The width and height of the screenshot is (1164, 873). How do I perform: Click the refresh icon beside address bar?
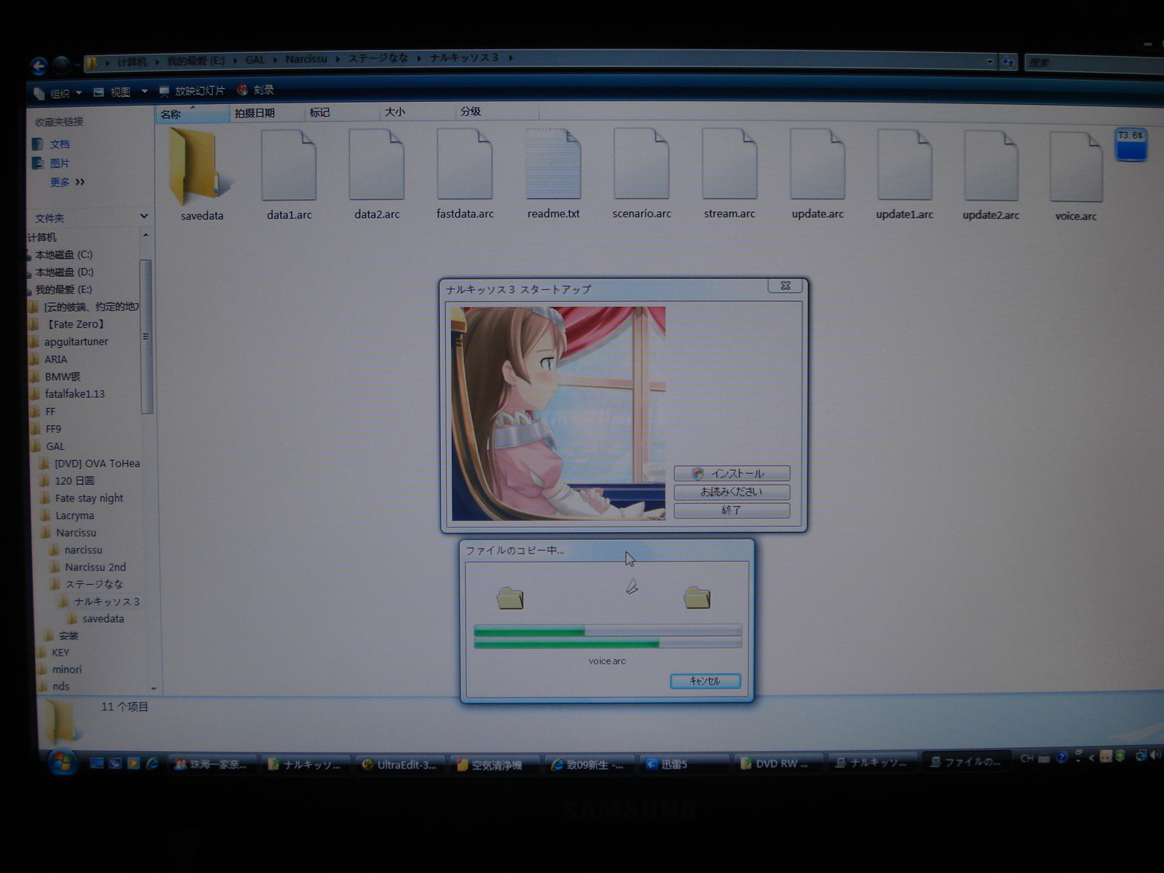coord(1008,62)
